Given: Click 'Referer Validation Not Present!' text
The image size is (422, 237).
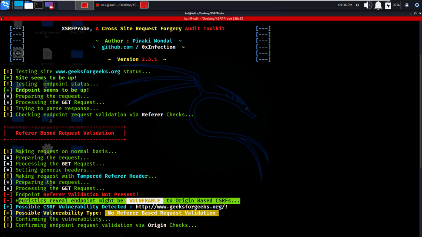Looking at the screenshot, I should [x=91, y=194].
